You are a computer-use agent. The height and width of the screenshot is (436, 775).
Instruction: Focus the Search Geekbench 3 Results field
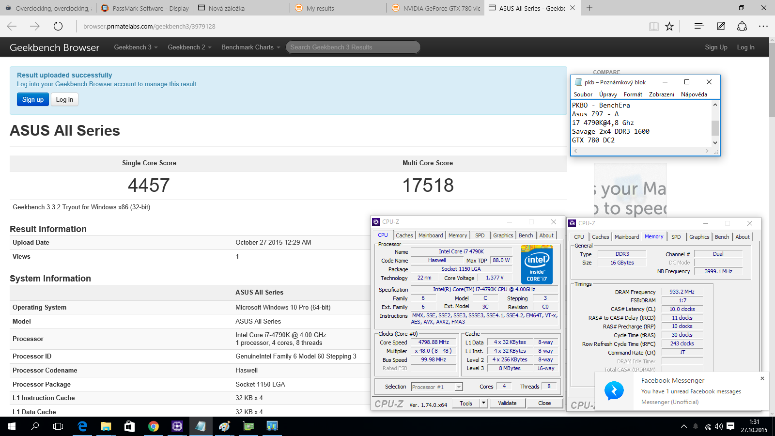coord(353,47)
